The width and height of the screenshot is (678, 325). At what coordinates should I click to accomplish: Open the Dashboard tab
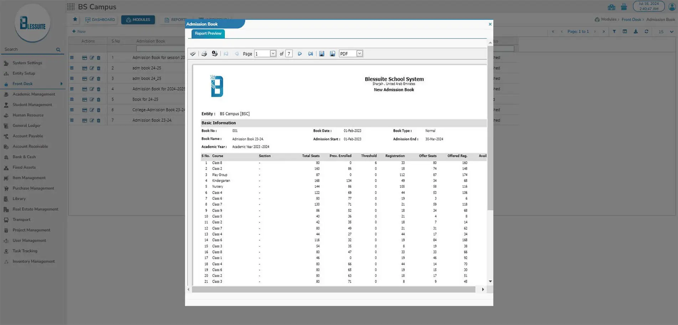100,20
